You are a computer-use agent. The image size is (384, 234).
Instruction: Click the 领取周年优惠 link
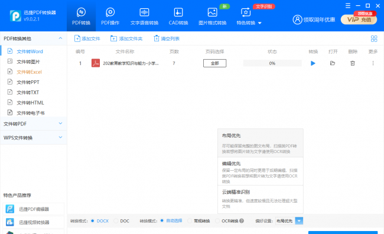[319, 19]
